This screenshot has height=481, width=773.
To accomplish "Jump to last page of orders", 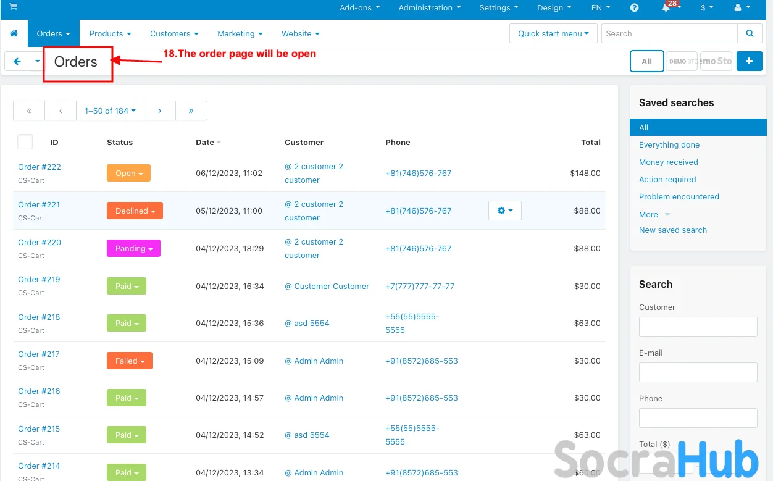I will 191,111.
